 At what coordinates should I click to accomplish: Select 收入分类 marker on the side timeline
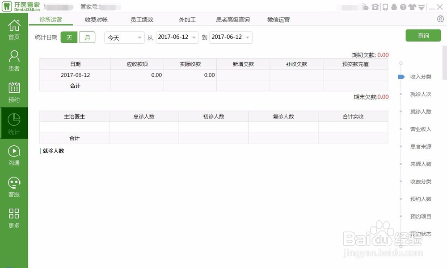(x=420, y=77)
